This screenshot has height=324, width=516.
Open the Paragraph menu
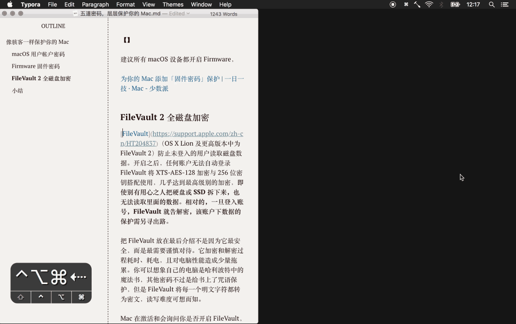tap(96, 4)
